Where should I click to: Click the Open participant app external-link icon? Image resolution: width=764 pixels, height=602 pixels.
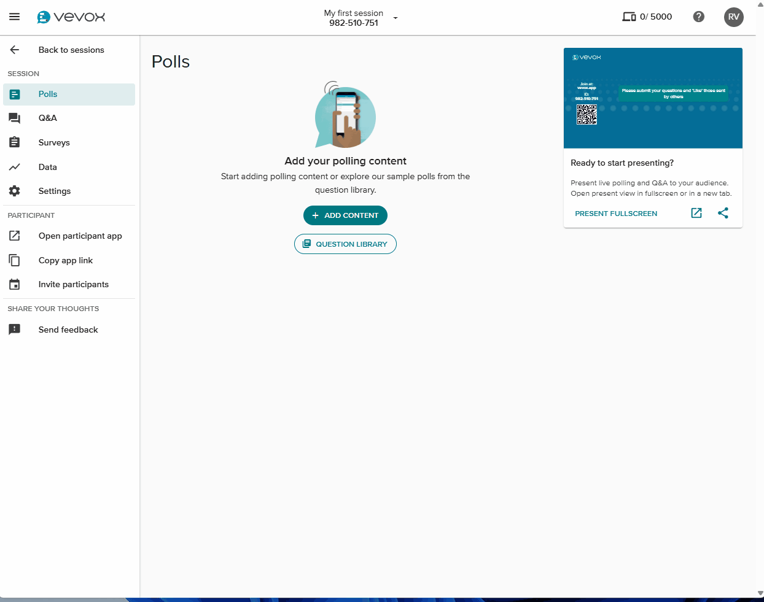pos(15,236)
